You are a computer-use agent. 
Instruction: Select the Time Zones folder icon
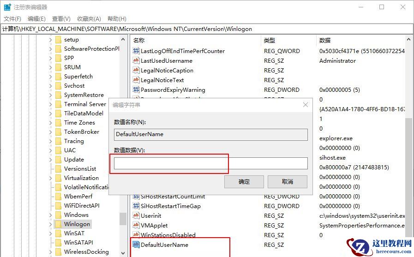tap(58, 123)
